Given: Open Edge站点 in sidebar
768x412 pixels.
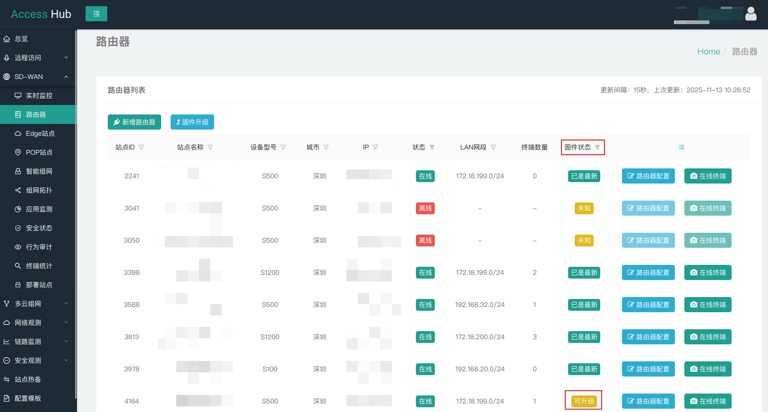Looking at the screenshot, I should point(38,133).
